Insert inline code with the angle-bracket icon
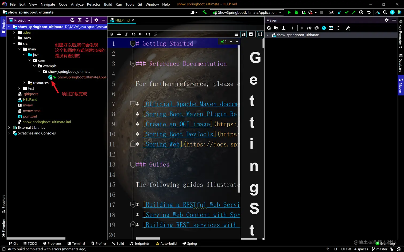The image size is (404, 252). click(134, 34)
